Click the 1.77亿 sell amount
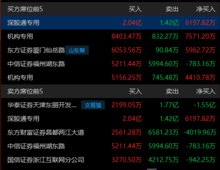The image size is (220, 170). coord(169,105)
